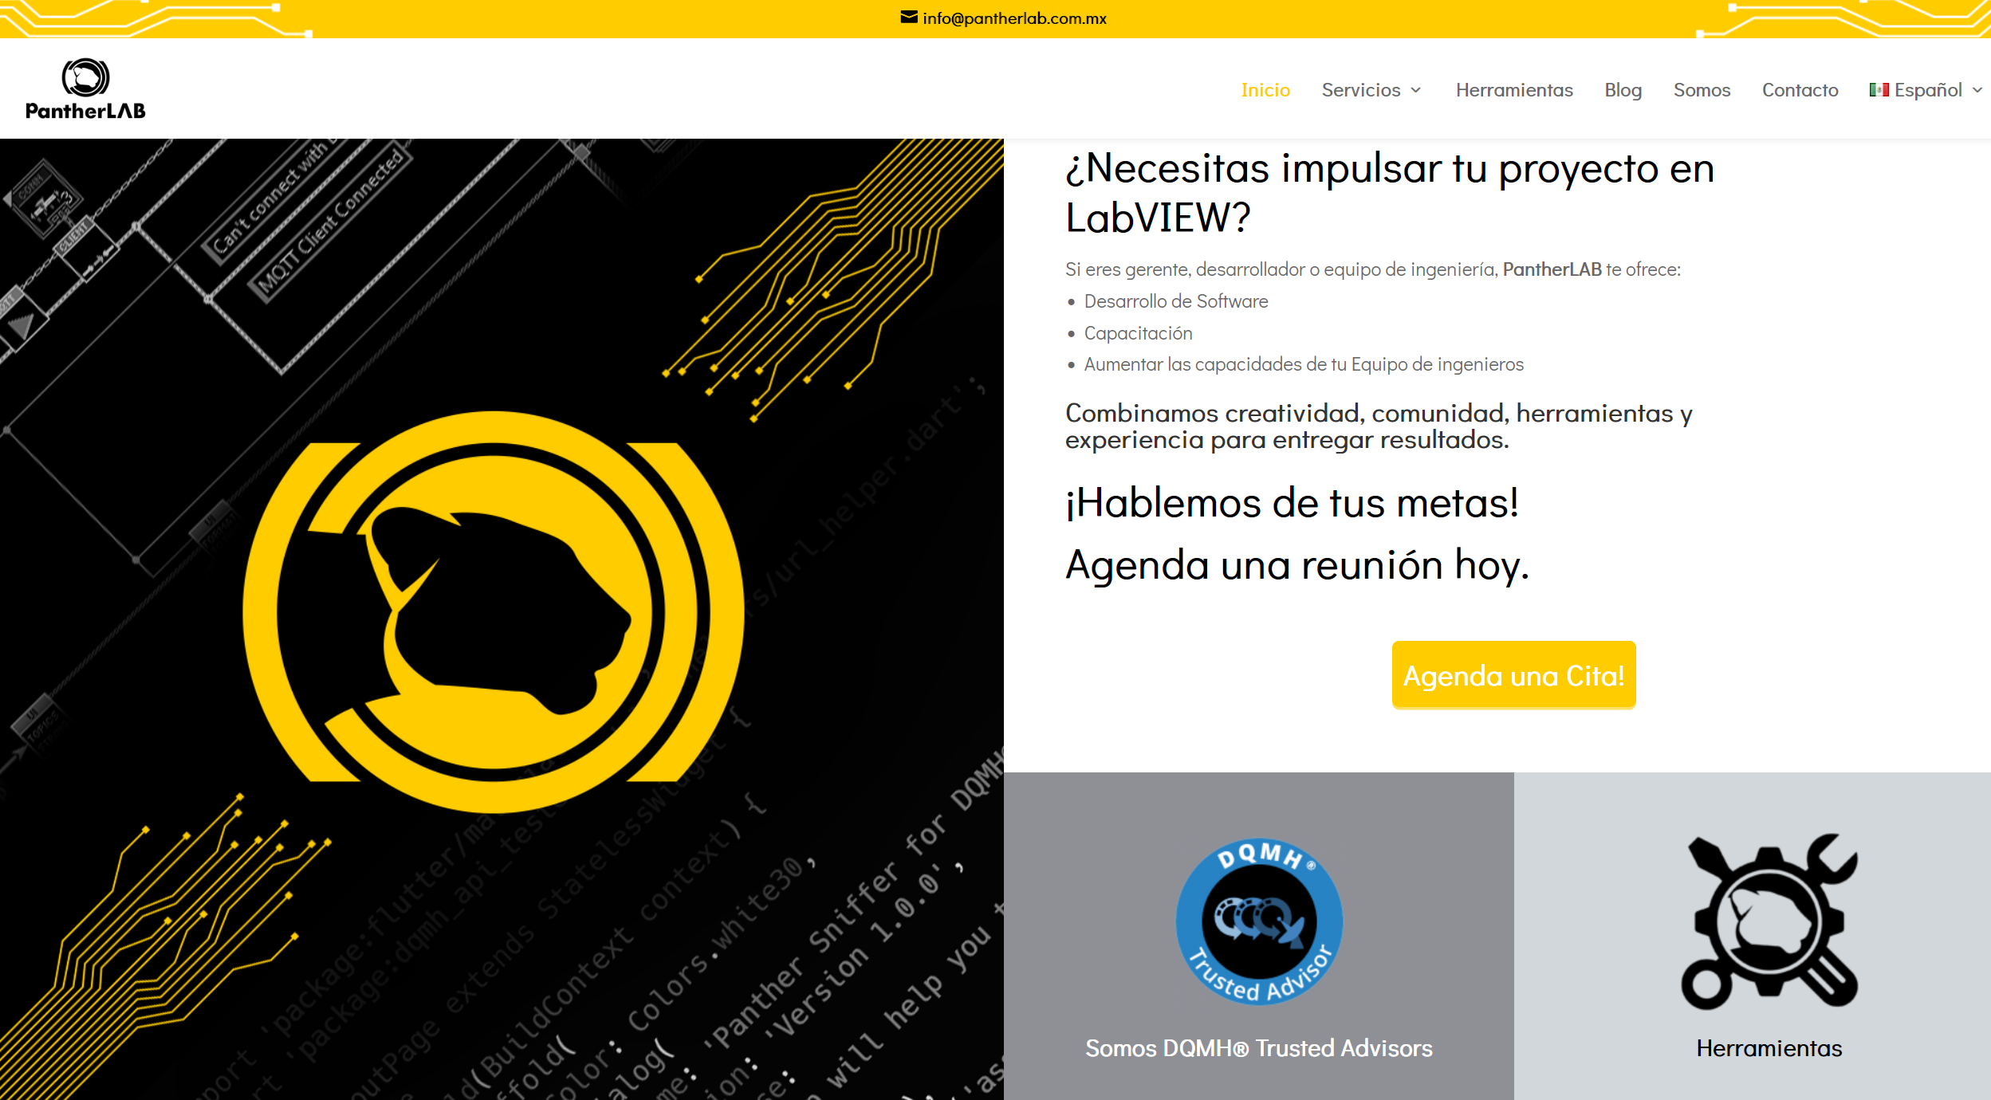Image resolution: width=1991 pixels, height=1100 pixels.
Task: Click the PantherLAB logo in header
Action: click(85, 89)
